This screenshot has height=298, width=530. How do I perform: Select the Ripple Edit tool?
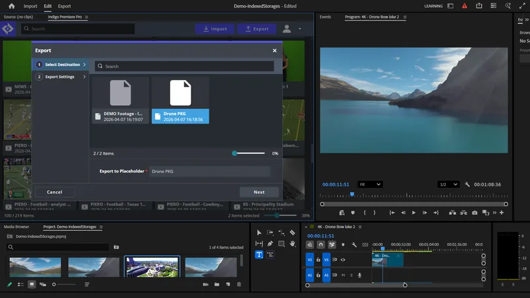click(x=281, y=233)
